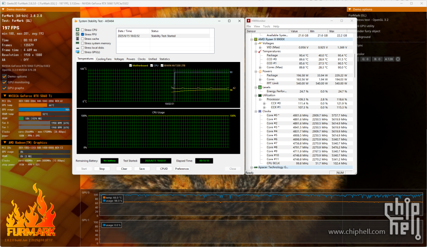The height and width of the screenshot is (247, 427).
Task: Open AIDA64 Preferences
Action: [x=182, y=169]
